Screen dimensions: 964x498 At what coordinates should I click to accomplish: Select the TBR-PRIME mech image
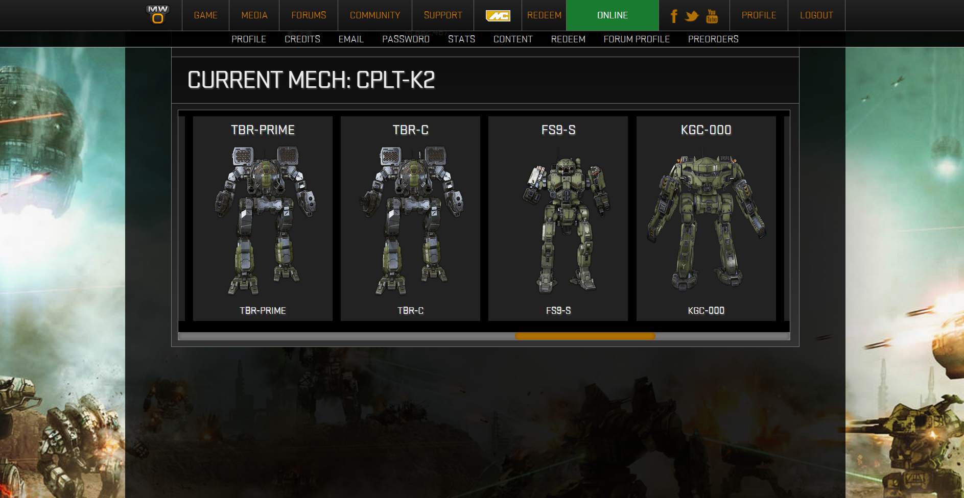[x=263, y=220]
